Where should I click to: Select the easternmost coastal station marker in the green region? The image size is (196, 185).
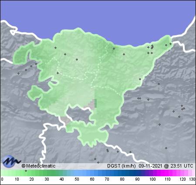170,44
